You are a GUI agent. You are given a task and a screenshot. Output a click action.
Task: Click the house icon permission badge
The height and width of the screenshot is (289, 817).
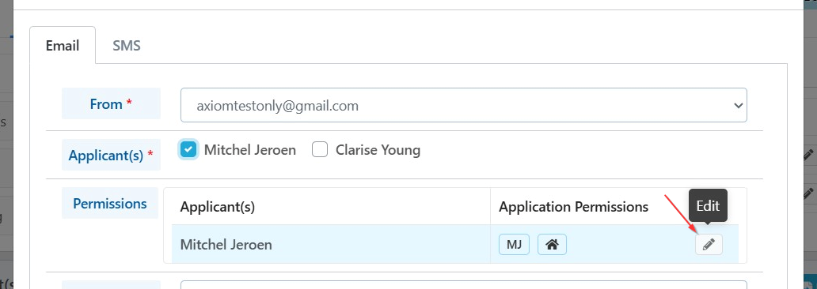click(x=552, y=245)
